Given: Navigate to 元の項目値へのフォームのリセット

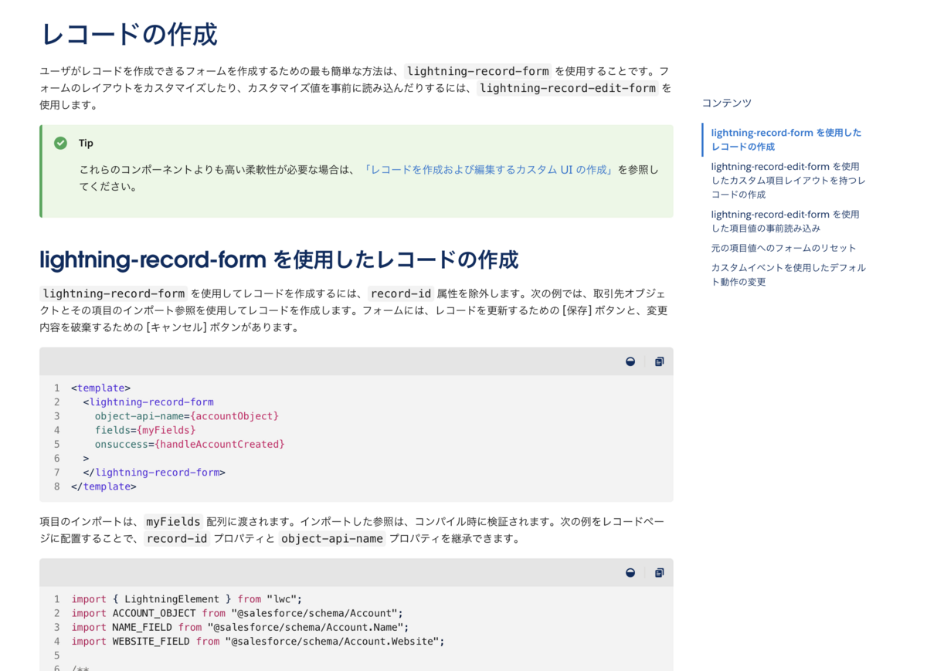Looking at the screenshot, I should tap(783, 247).
